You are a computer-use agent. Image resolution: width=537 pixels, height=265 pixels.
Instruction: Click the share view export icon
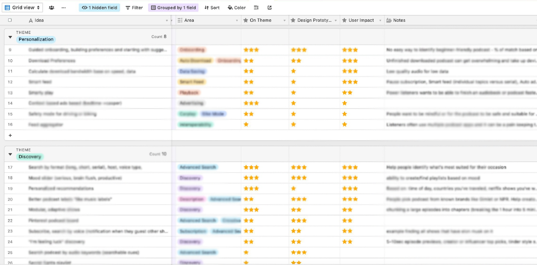pyautogui.click(x=270, y=8)
